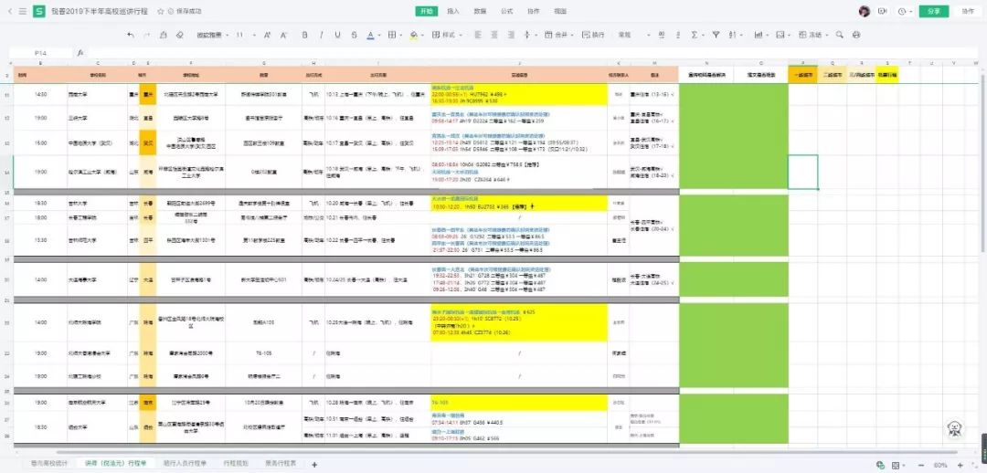This screenshot has height=473, width=987.
Task: Switch to the 行程规划 sheet tab
Action: (x=236, y=464)
